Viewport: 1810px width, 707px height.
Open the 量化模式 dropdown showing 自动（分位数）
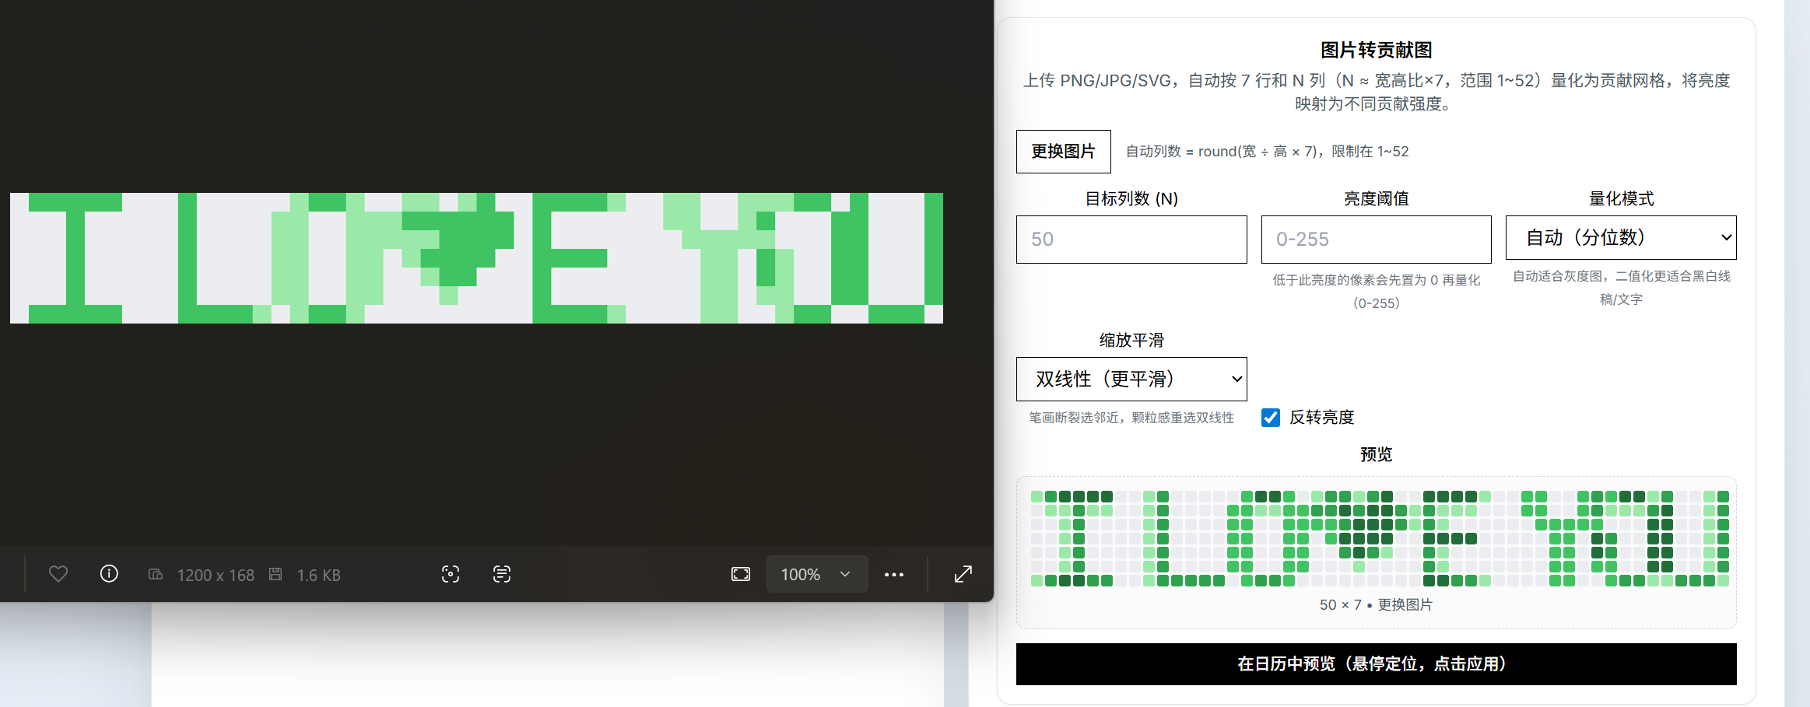coord(1621,237)
